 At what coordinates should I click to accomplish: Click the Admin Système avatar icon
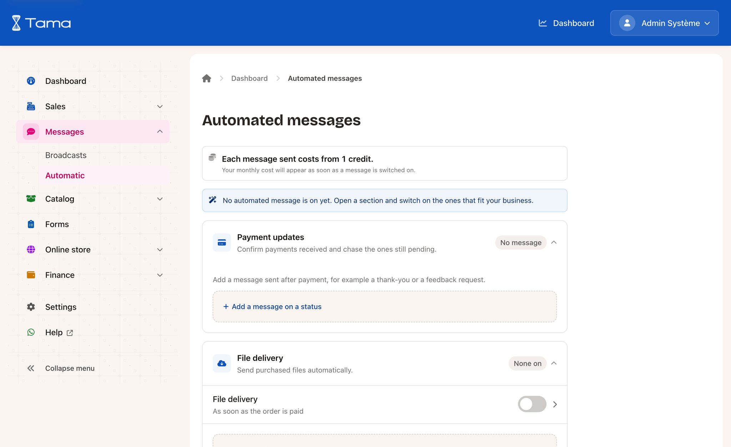click(627, 23)
